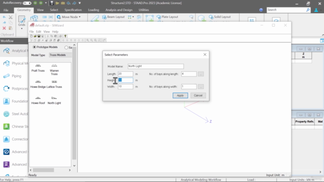Switch to the Geometry ribbon tab

(x=24, y=10)
